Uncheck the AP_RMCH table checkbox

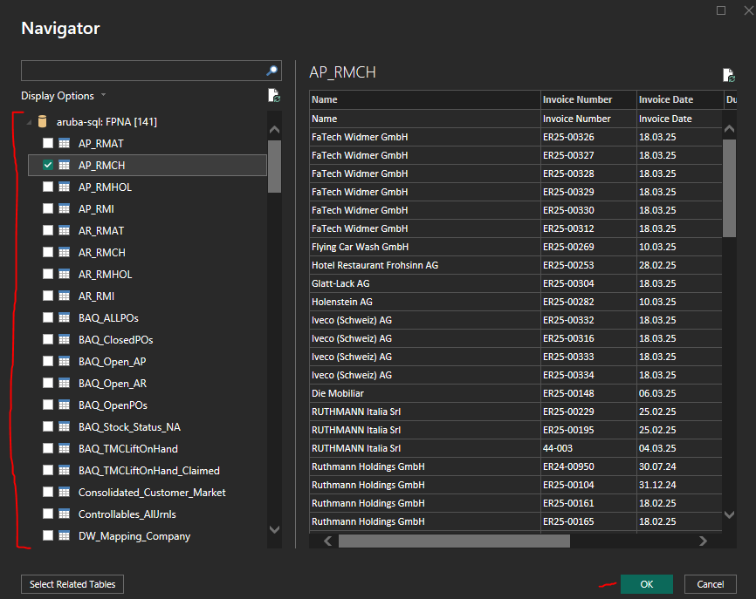pyautogui.click(x=48, y=165)
